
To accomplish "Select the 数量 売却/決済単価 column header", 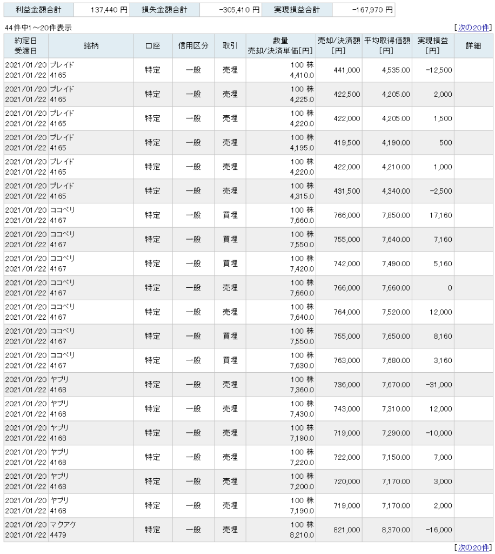I will [x=281, y=46].
